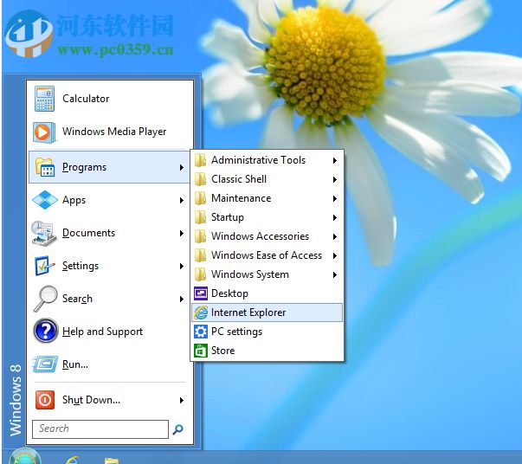Click the Administrative Tools folder icon
The height and width of the screenshot is (464, 522).
click(x=200, y=160)
